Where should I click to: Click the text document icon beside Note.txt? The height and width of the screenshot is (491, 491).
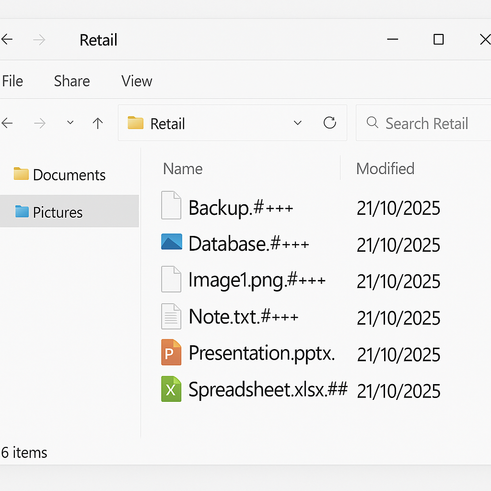tap(171, 316)
